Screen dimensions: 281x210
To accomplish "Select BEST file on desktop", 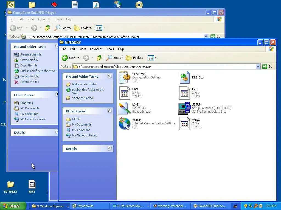I will 32,187.
